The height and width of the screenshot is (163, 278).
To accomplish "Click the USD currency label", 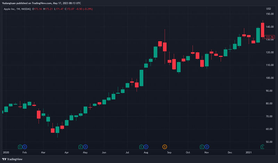I will click(x=268, y=9).
